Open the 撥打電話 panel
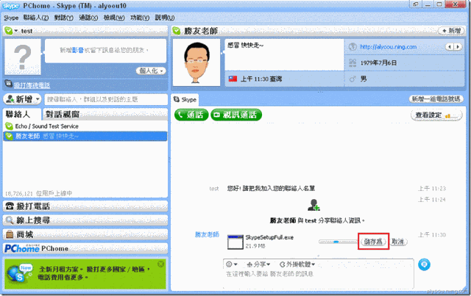471x296 pixels. 85,206
